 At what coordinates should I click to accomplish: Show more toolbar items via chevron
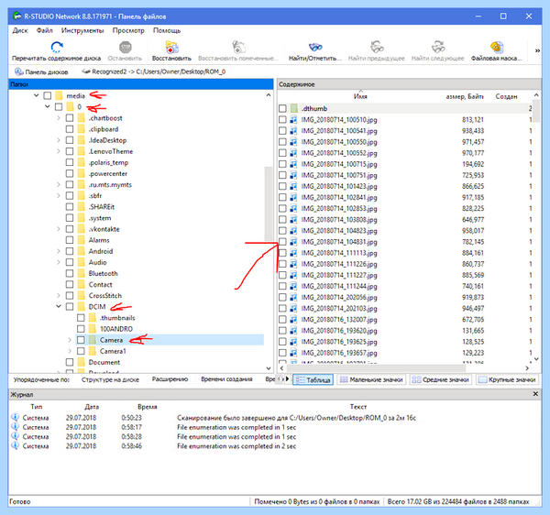pos(537,50)
